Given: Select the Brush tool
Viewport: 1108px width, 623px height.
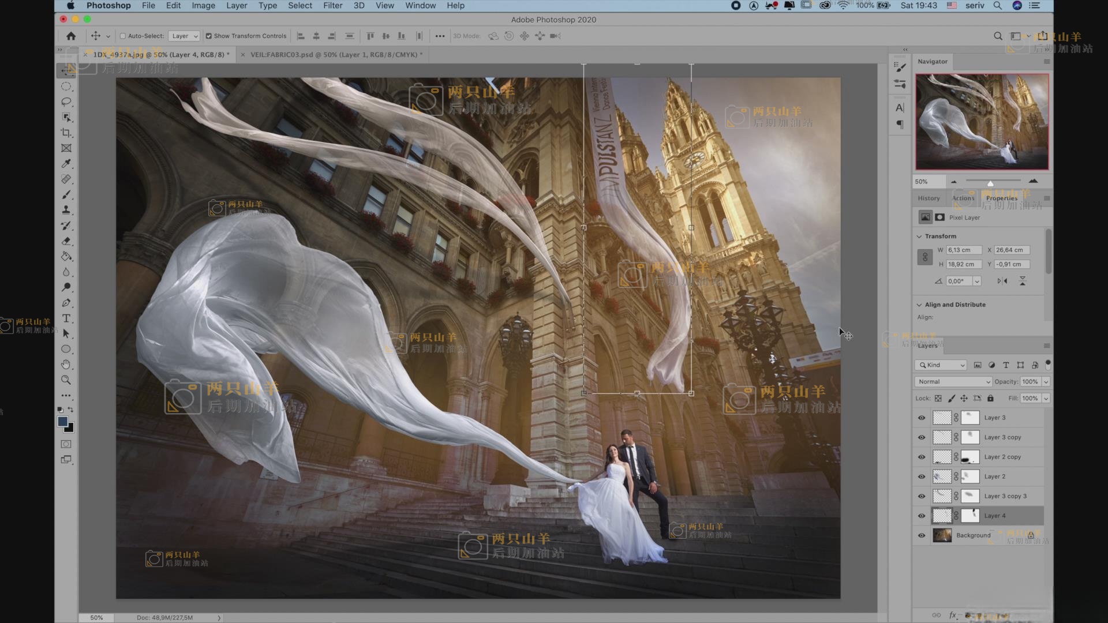Looking at the screenshot, I should click(x=66, y=194).
